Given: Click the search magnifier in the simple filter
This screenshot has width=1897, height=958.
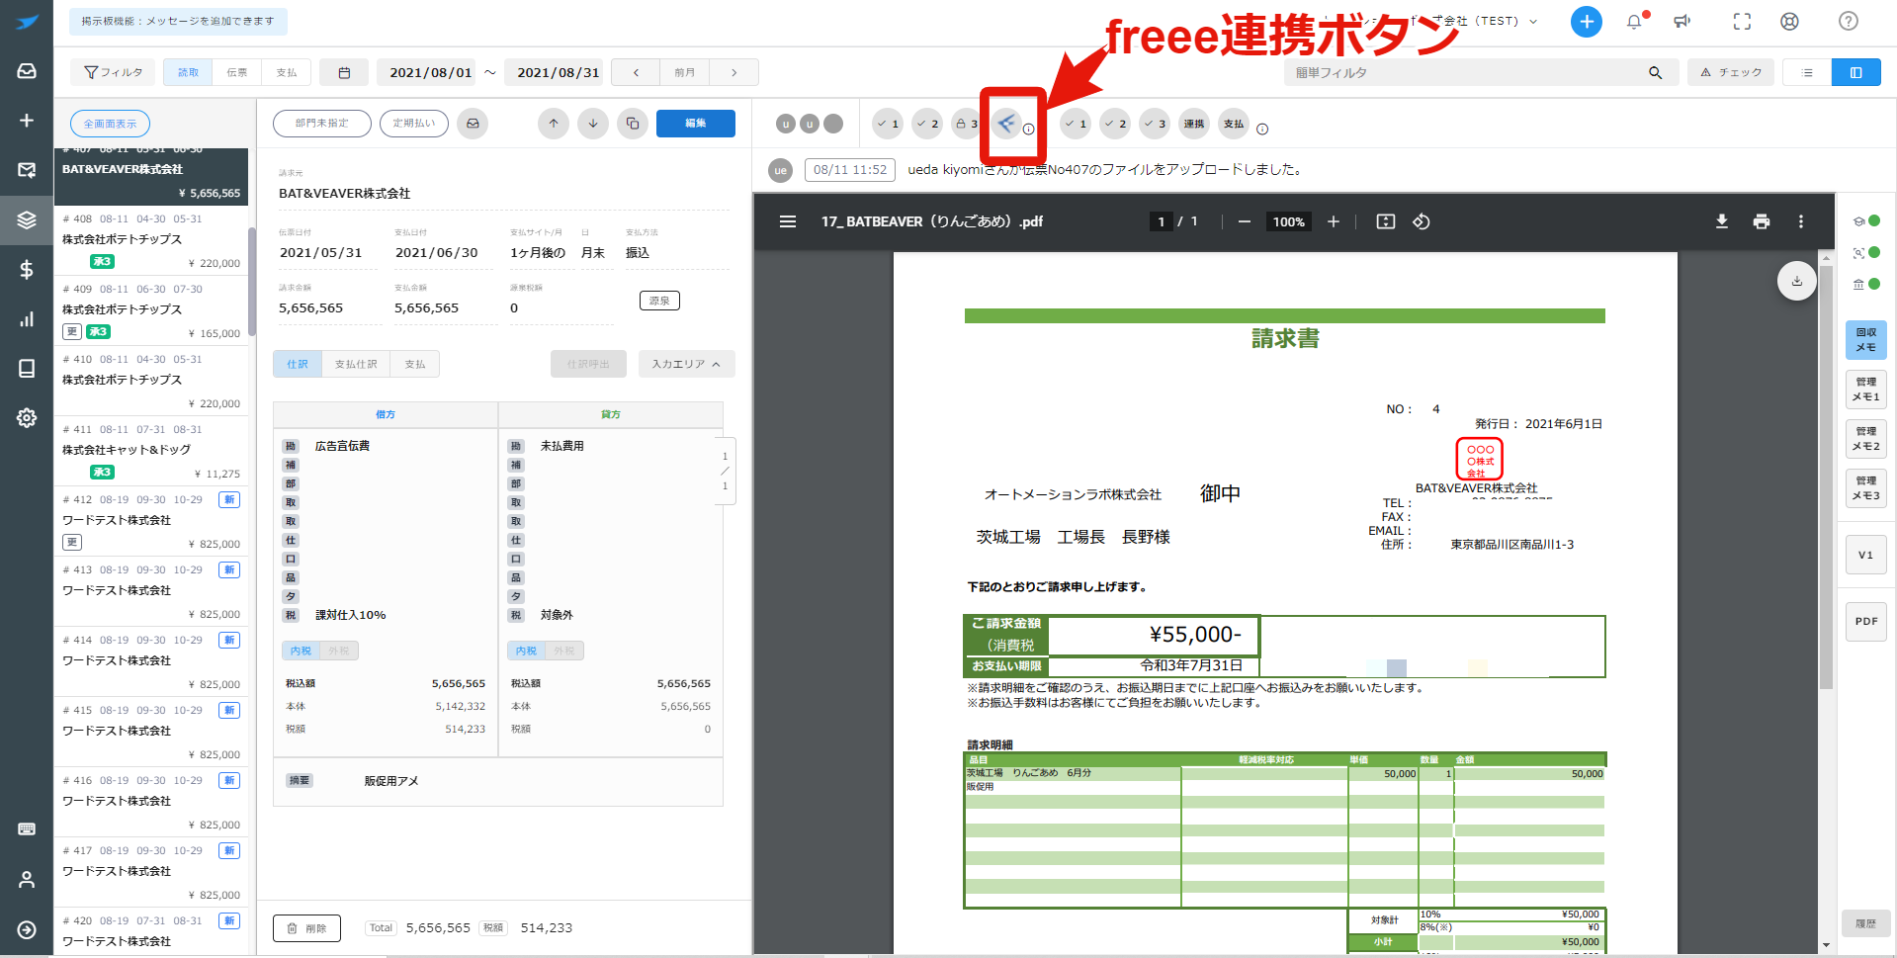Looking at the screenshot, I should pos(1655,72).
